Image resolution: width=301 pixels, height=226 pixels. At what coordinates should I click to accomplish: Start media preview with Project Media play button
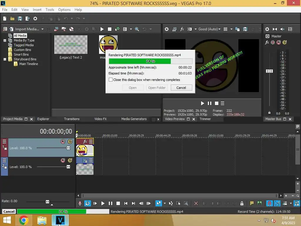[x=102, y=29]
